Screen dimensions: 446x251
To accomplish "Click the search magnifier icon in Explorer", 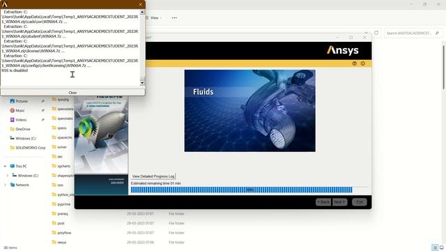I will 437,33.
